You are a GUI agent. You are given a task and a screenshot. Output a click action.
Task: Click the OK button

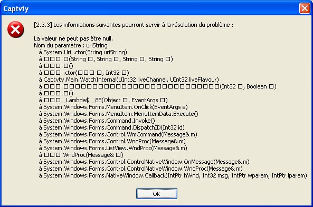pos(156,194)
